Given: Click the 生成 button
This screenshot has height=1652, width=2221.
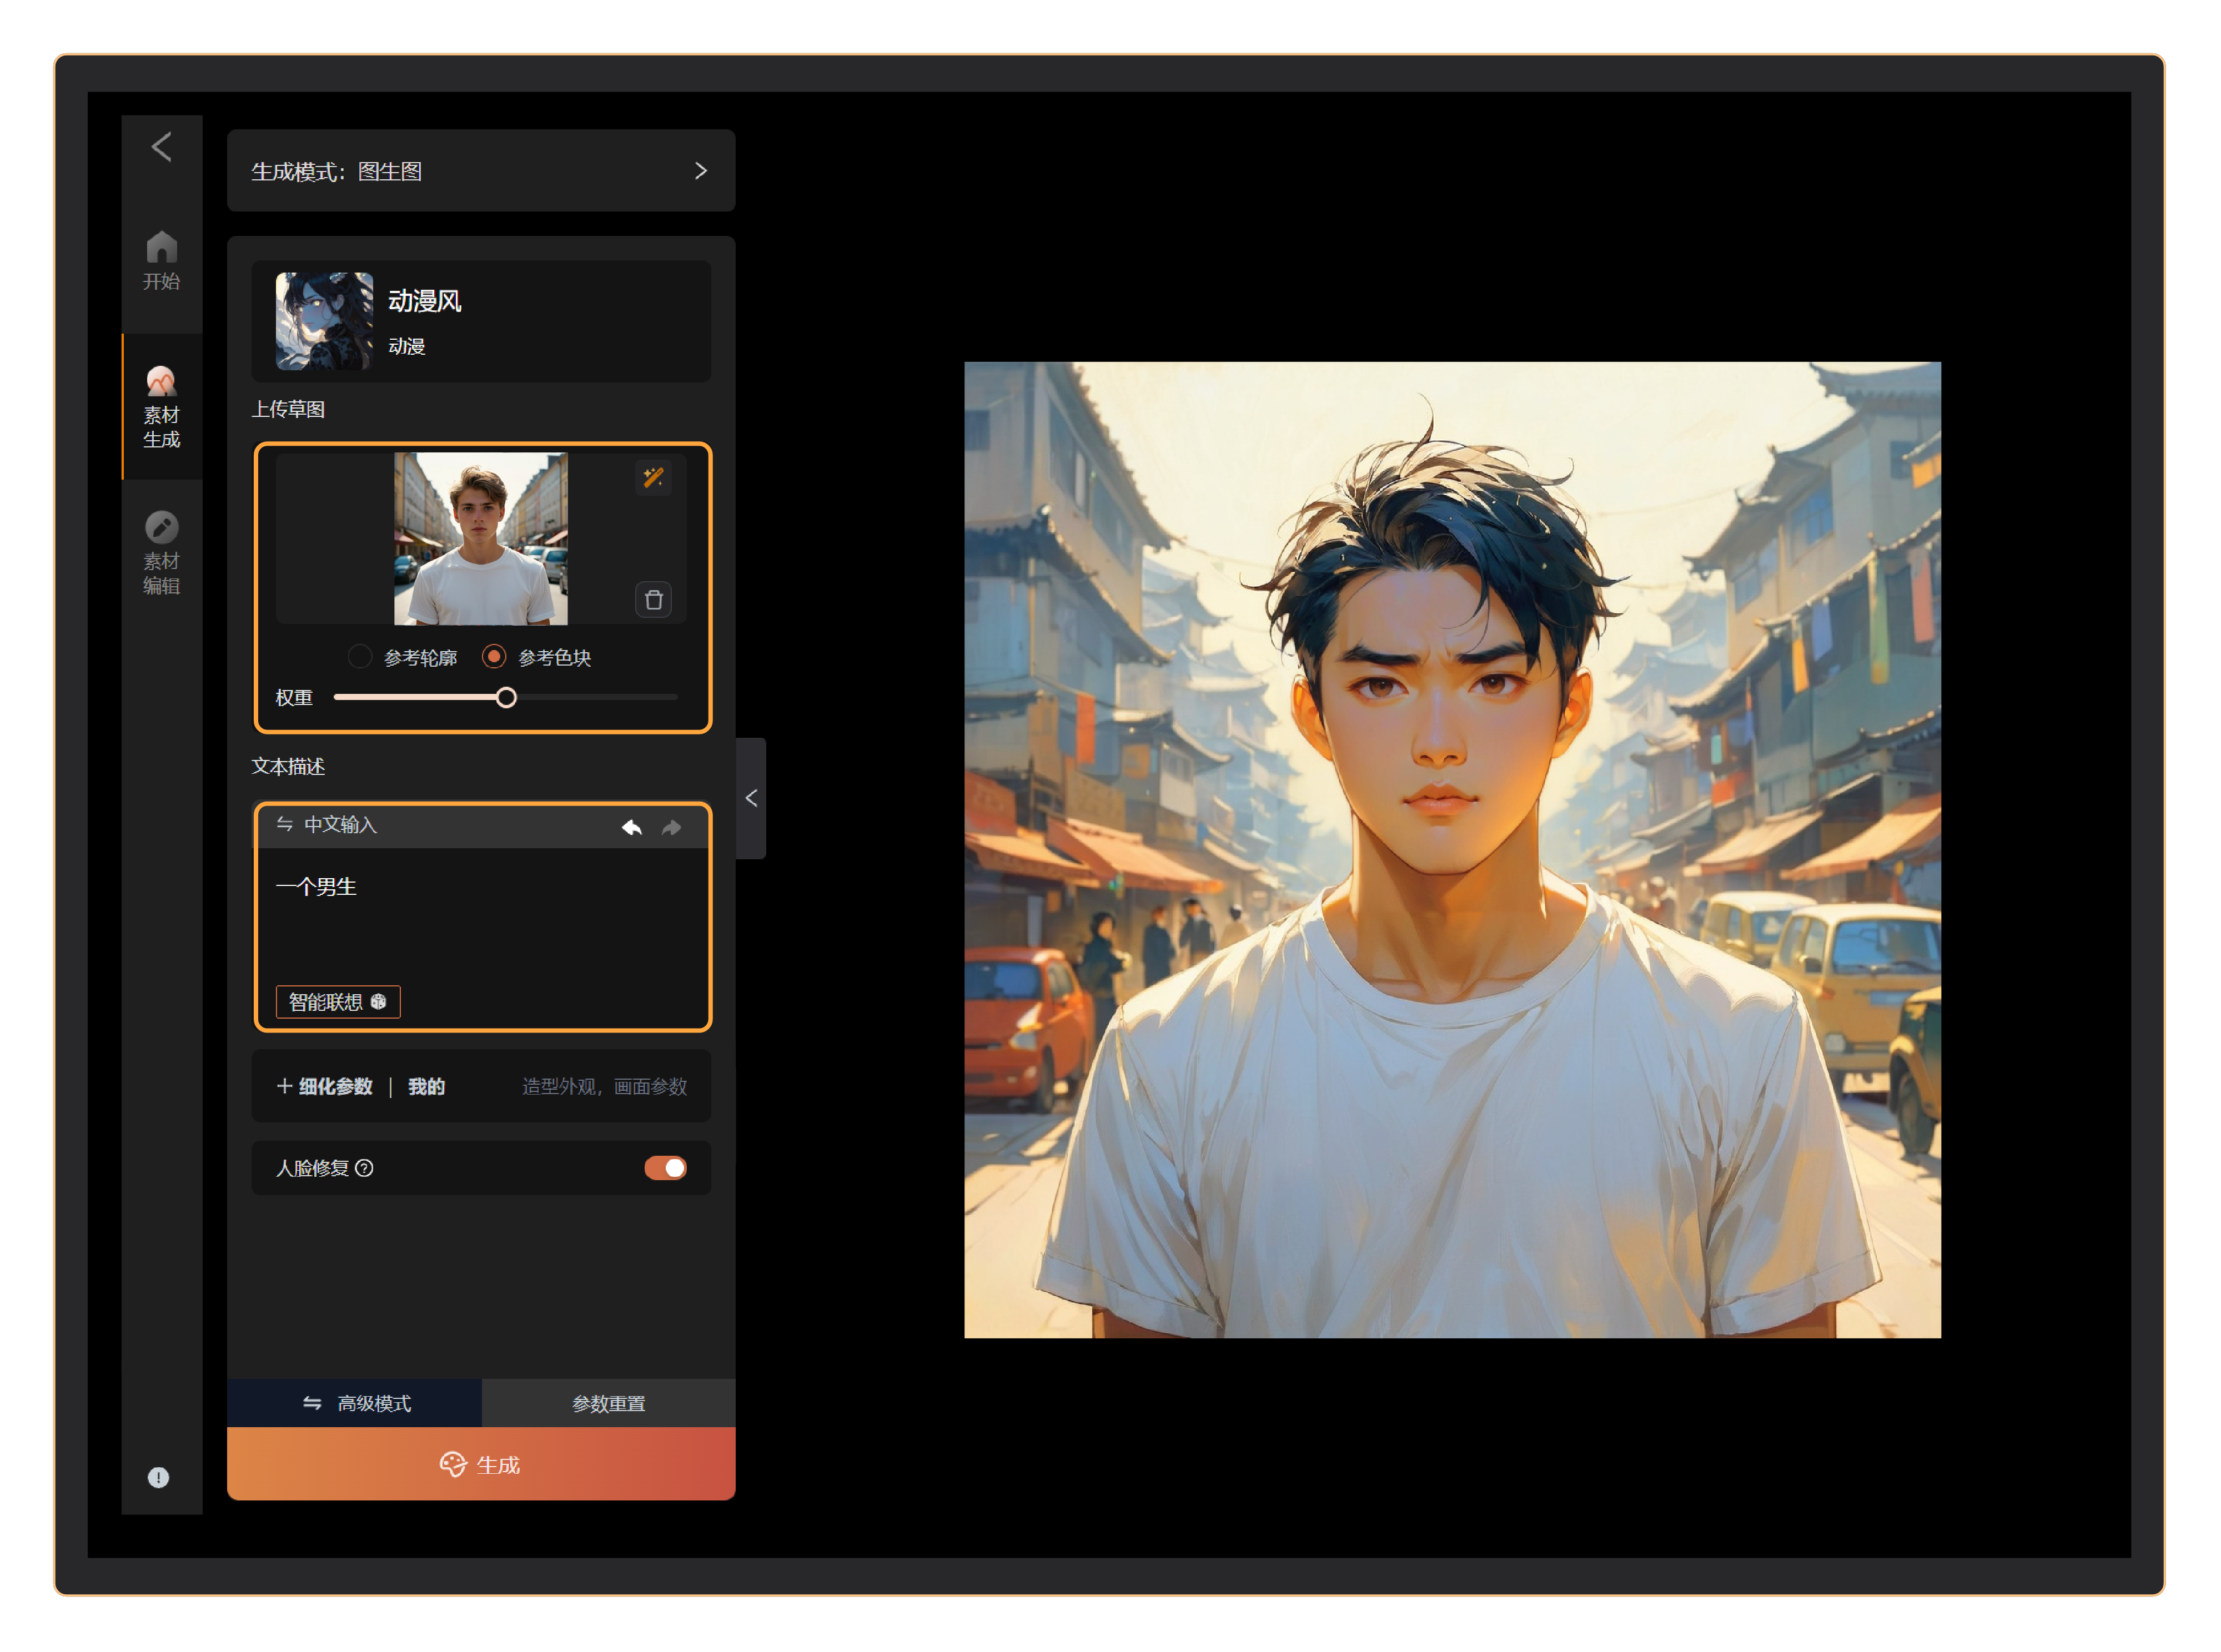Looking at the screenshot, I should pos(481,1464).
